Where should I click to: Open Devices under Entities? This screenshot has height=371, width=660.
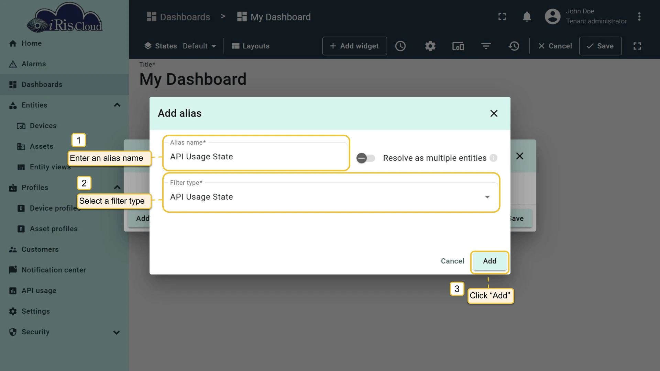64,126
